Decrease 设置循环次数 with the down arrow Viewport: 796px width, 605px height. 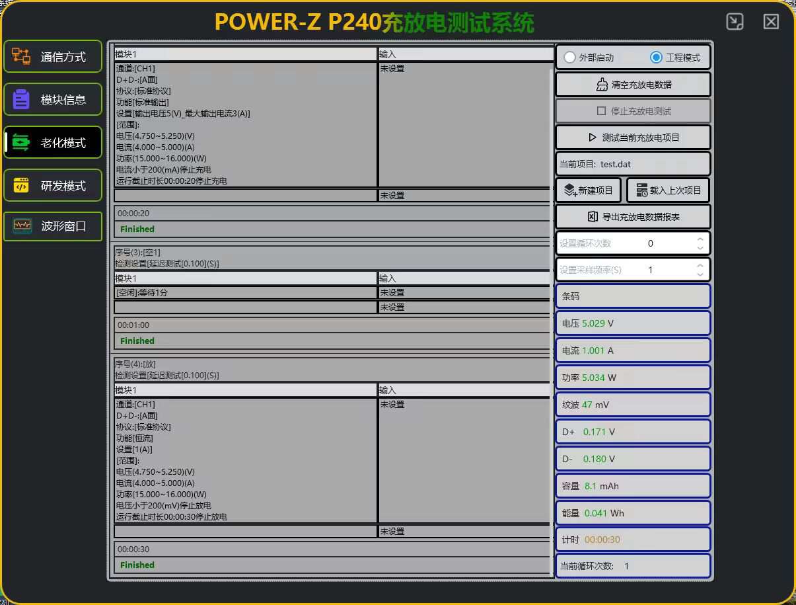pos(700,248)
